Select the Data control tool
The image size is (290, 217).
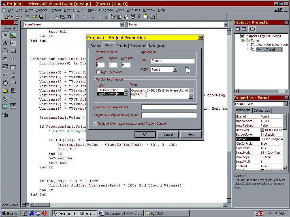[13, 107]
